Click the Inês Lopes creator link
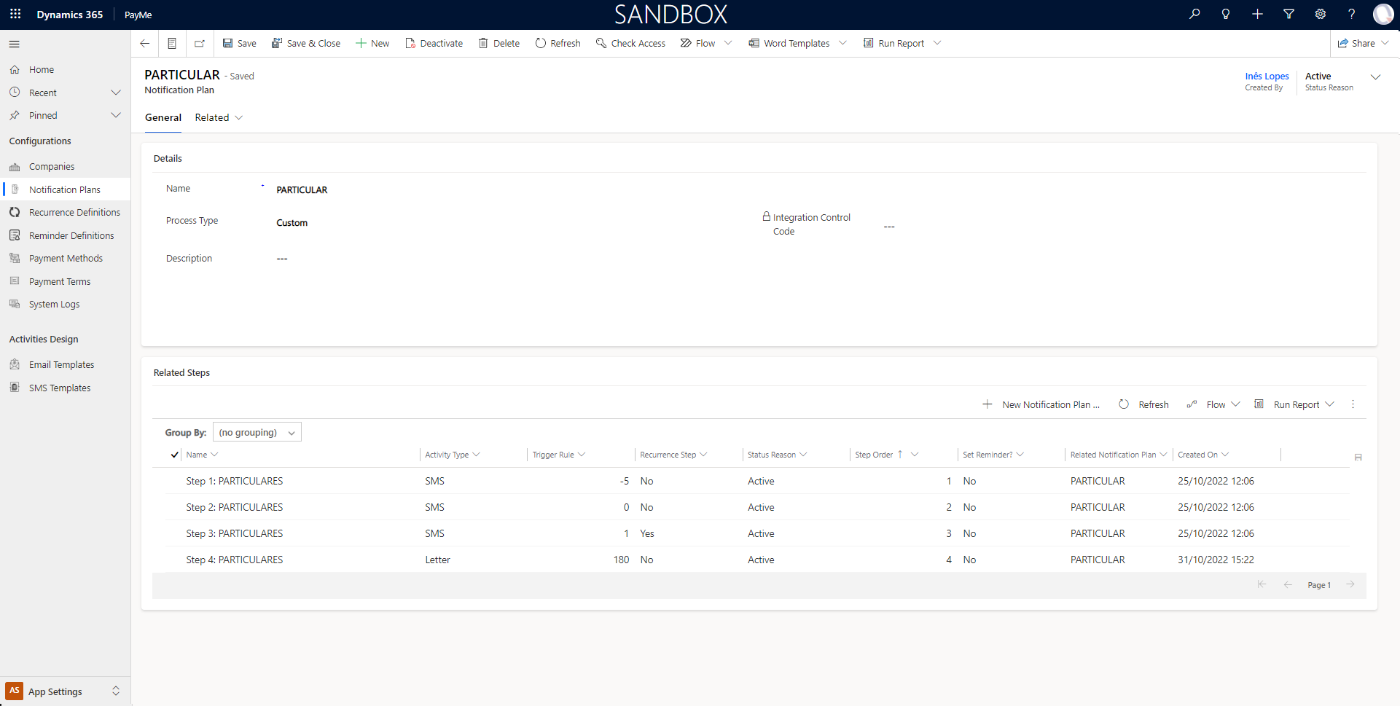The width and height of the screenshot is (1400, 706). click(1267, 77)
